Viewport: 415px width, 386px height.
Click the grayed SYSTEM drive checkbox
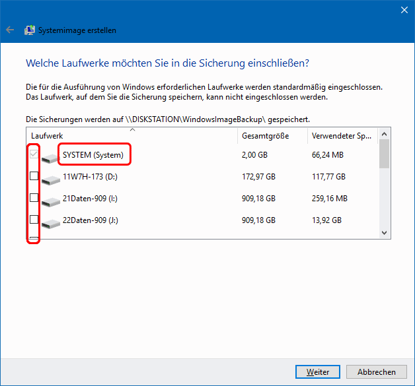[x=34, y=155]
